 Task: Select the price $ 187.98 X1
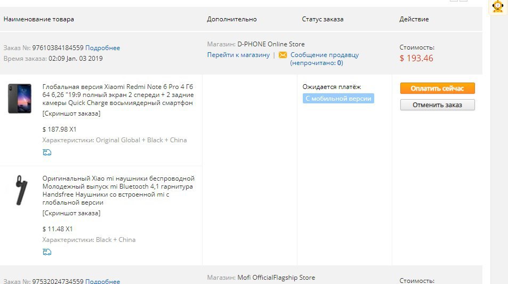(x=59, y=129)
